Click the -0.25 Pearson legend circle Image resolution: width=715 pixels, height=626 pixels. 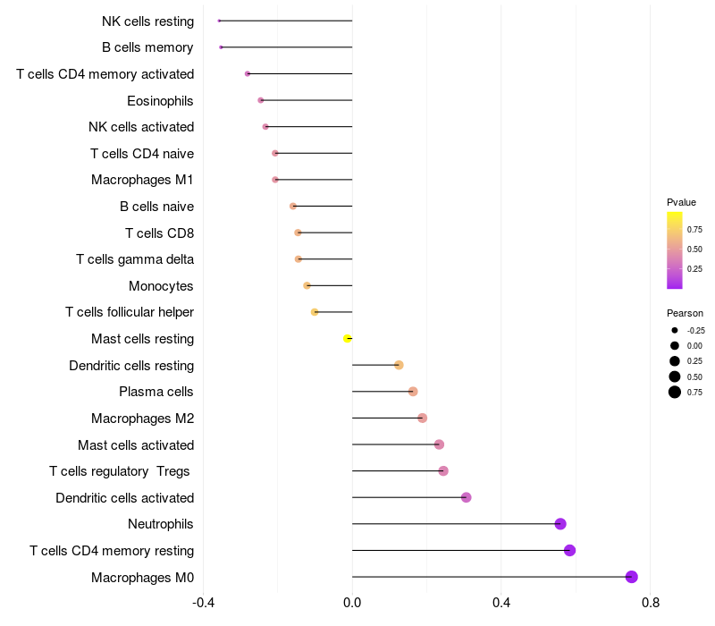coord(675,330)
